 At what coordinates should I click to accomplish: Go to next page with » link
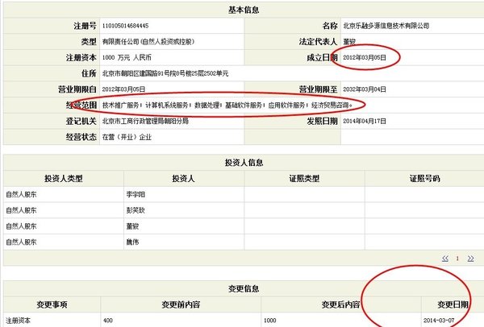(470, 259)
